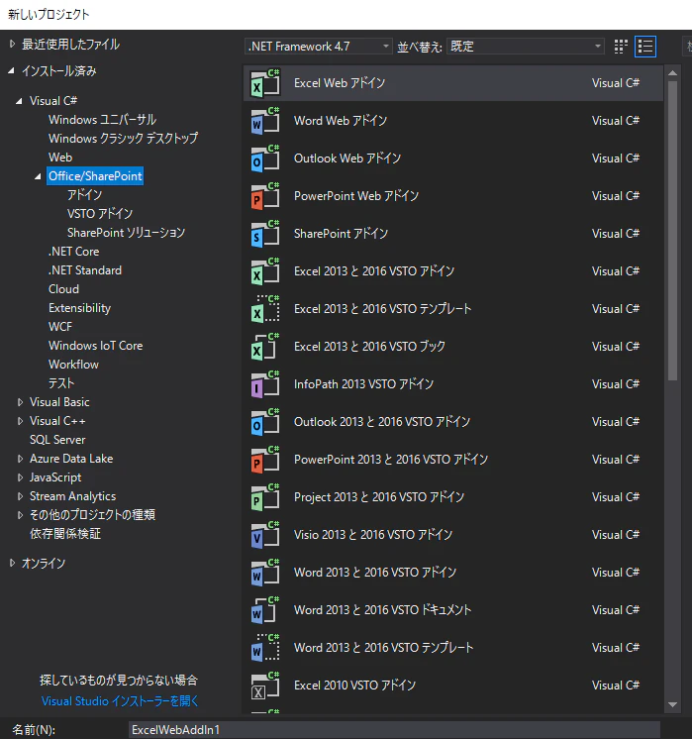Click the Visual C# label on Excel Web アドイン row
Screen dimensions: 692x739
(615, 83)
